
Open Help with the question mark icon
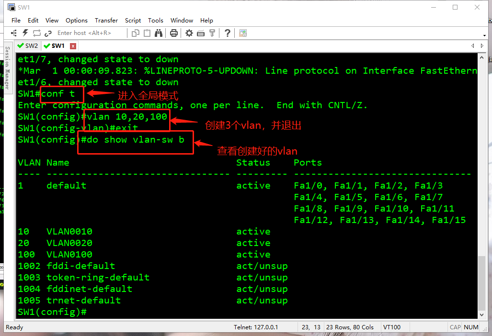[x=228, y=33]
